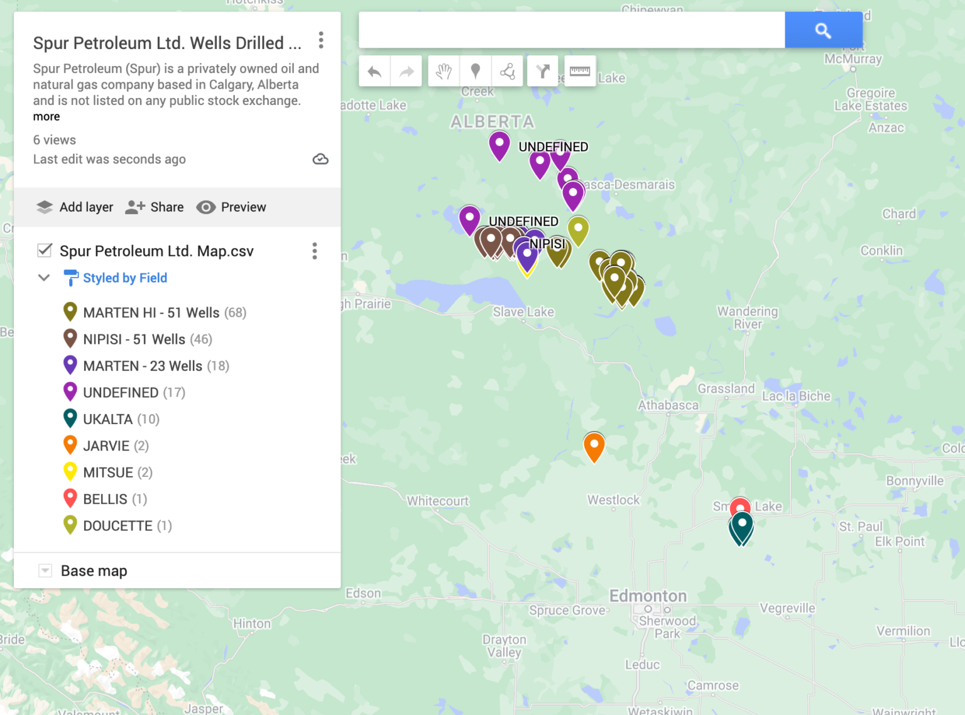Select the hand pan tool
The image size is (965, 715).
coord(444,72)
